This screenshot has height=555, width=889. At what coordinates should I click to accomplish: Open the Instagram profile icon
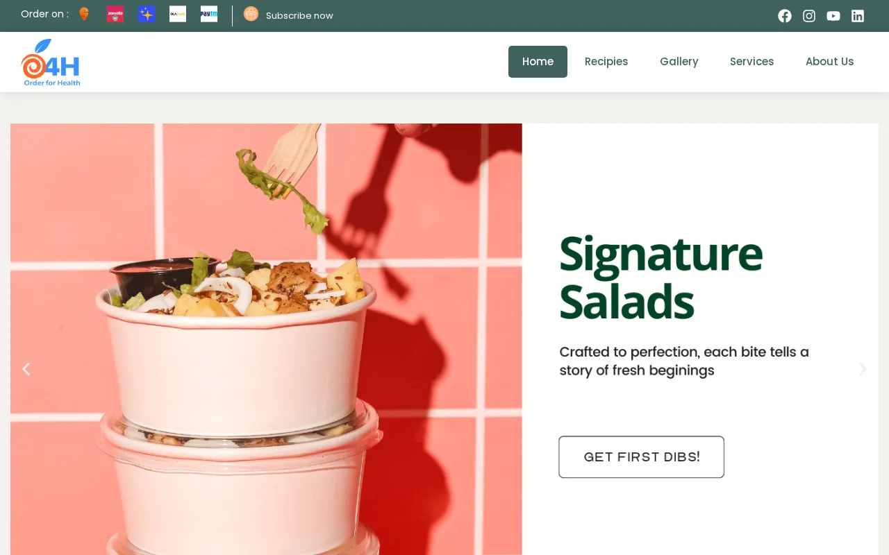(x=809, y=16)
